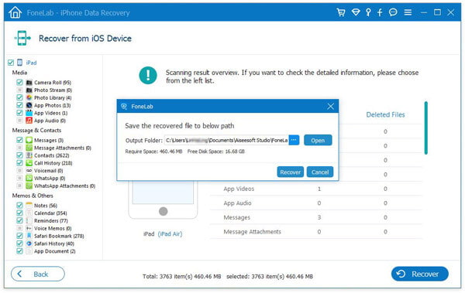Click the Message & Contacts heading
The height and width of the screenshot is (293, 465).
[x=36, y=130]
